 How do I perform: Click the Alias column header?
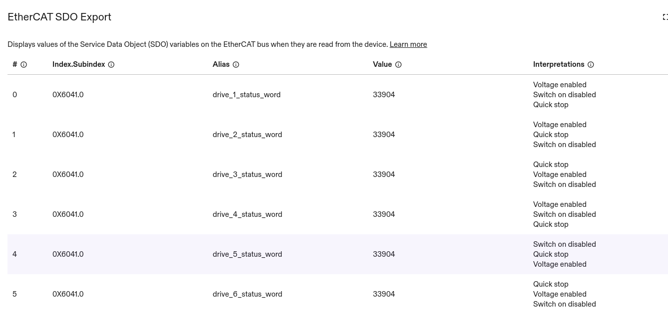pos(221,64)
